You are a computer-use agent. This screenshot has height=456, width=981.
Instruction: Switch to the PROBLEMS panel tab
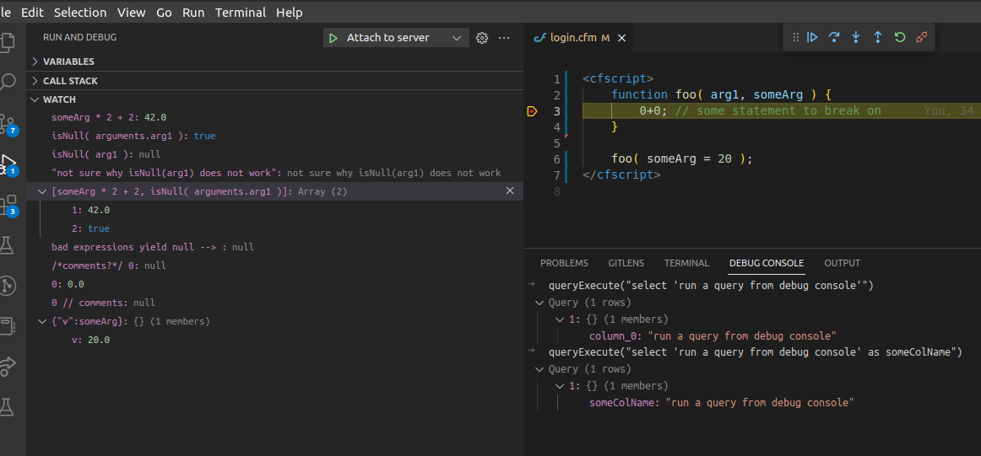[x=564, y=263]
